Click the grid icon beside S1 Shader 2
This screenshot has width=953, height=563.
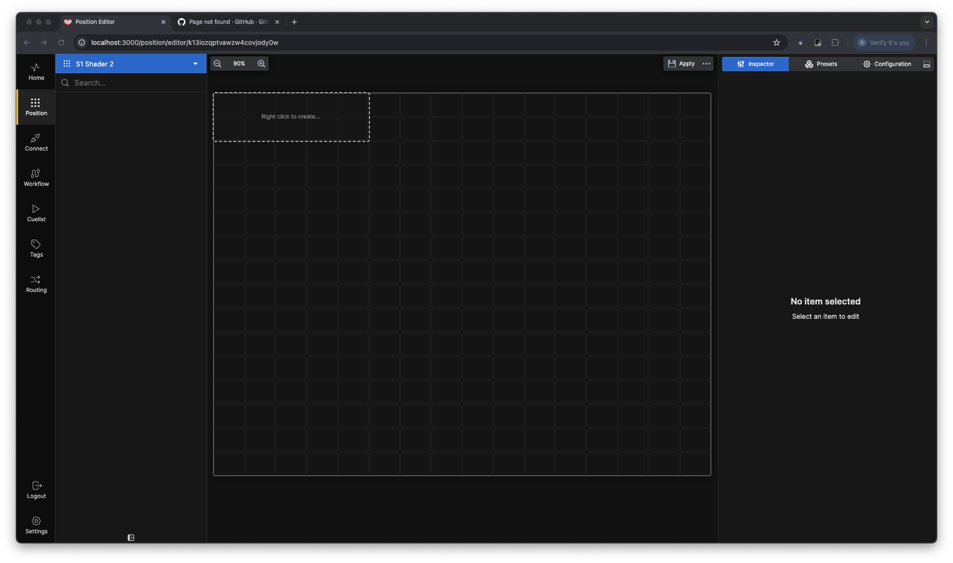(67, 64)
